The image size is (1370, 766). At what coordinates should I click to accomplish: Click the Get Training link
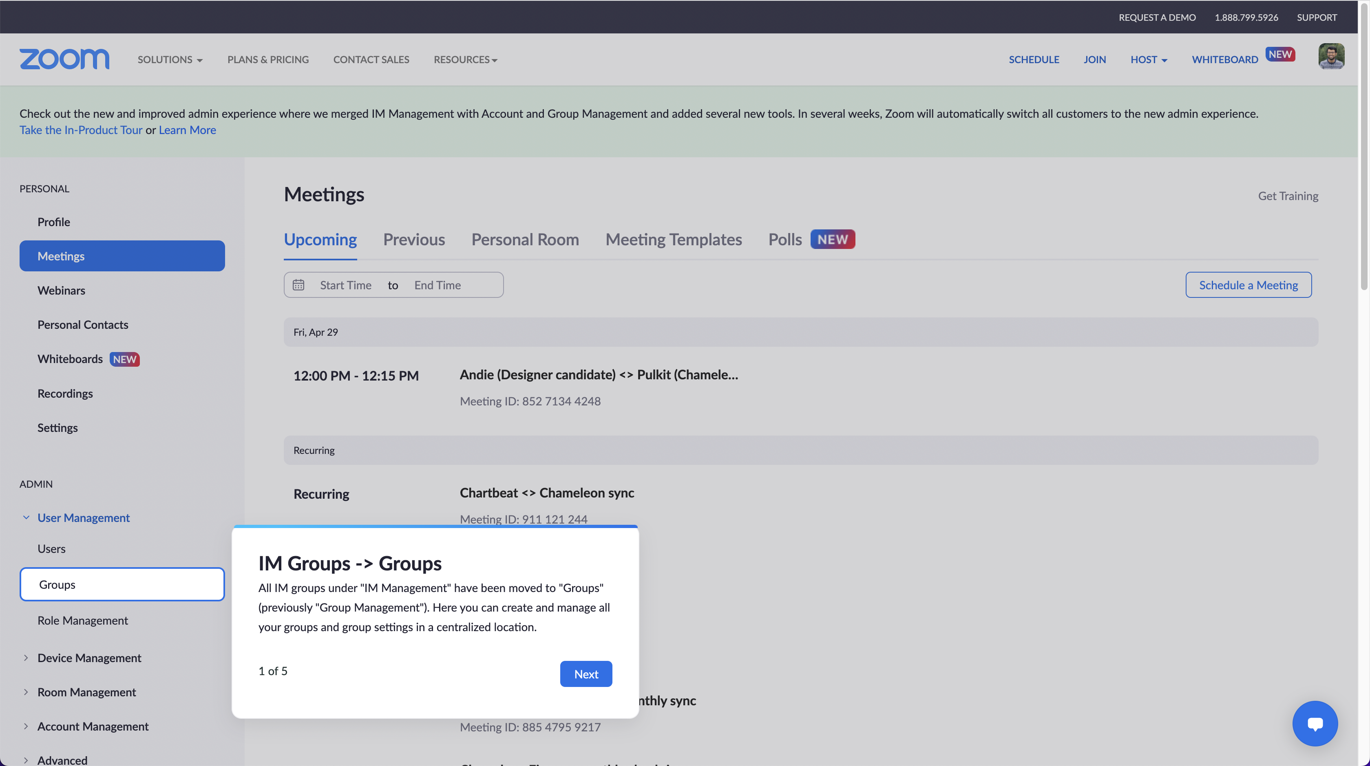click(1288, 196)
